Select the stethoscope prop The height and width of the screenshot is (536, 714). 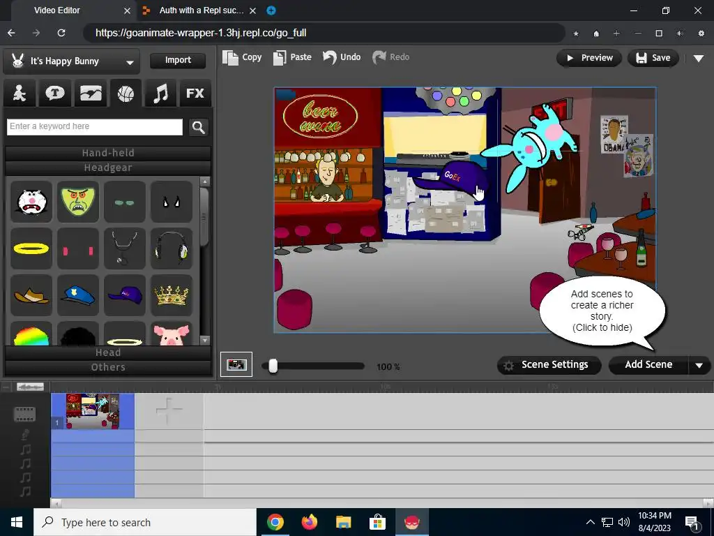(x=124, y=248)
